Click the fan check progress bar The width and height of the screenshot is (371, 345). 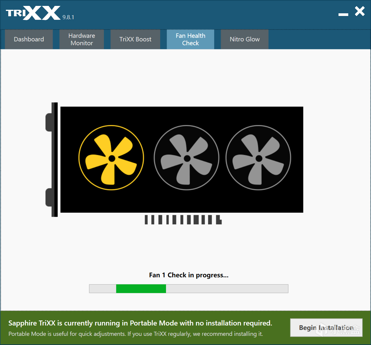pyautogui.click(x=189, y=289)
